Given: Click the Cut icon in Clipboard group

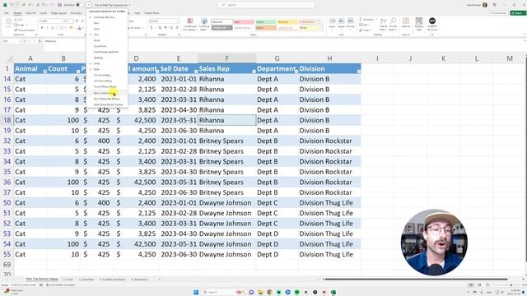Looking at the screenshot, I should tap(16, 20).
